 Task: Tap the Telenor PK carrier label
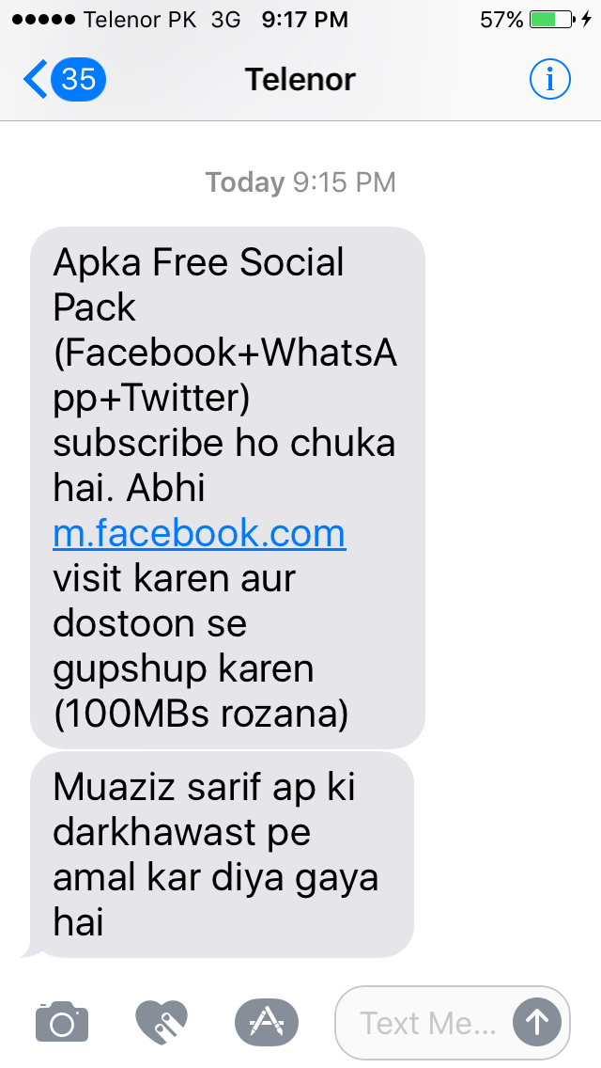(x=140, y=20)
